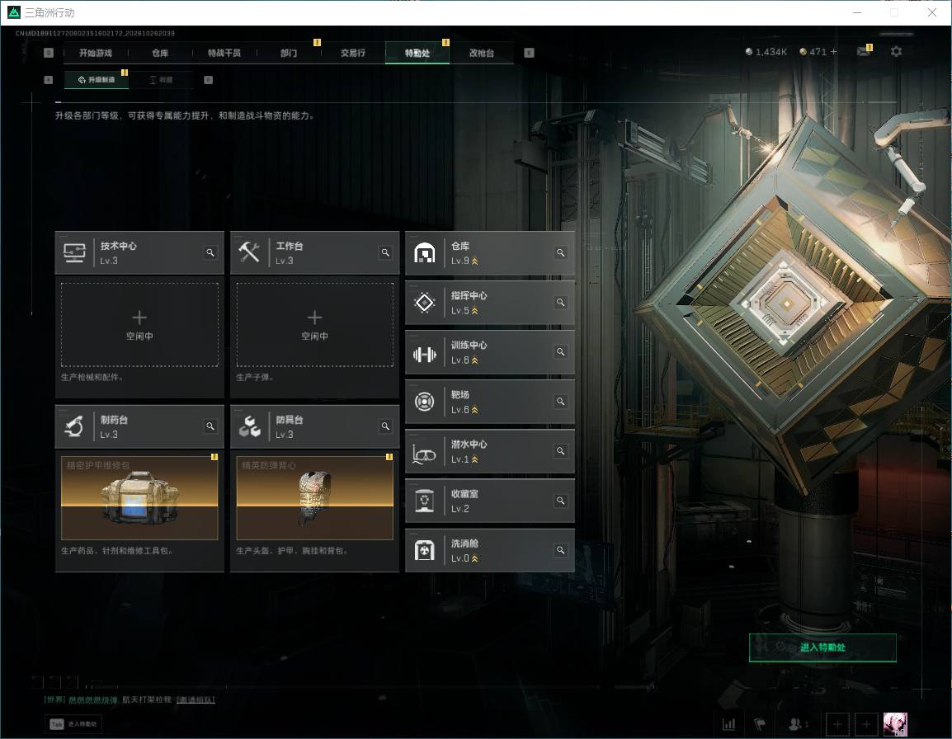
Task: Open the settings gear icon
Action: (x=896, y=52)
